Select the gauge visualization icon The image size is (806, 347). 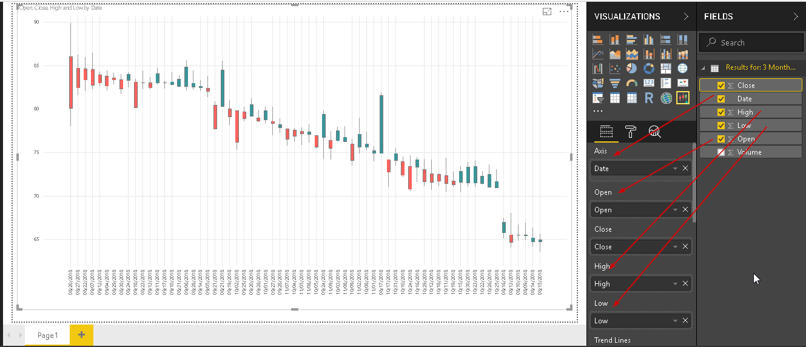click(x=631, y=83)
